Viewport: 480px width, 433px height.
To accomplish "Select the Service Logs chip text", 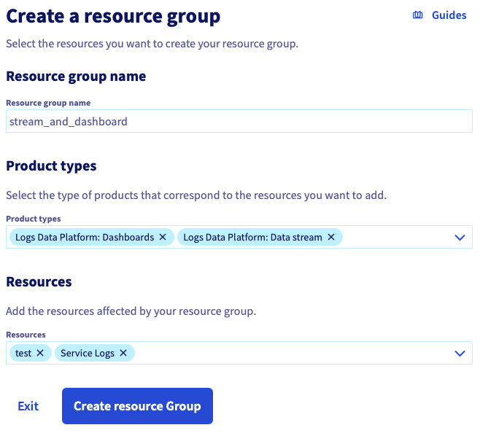I will [x=88, y=354].
